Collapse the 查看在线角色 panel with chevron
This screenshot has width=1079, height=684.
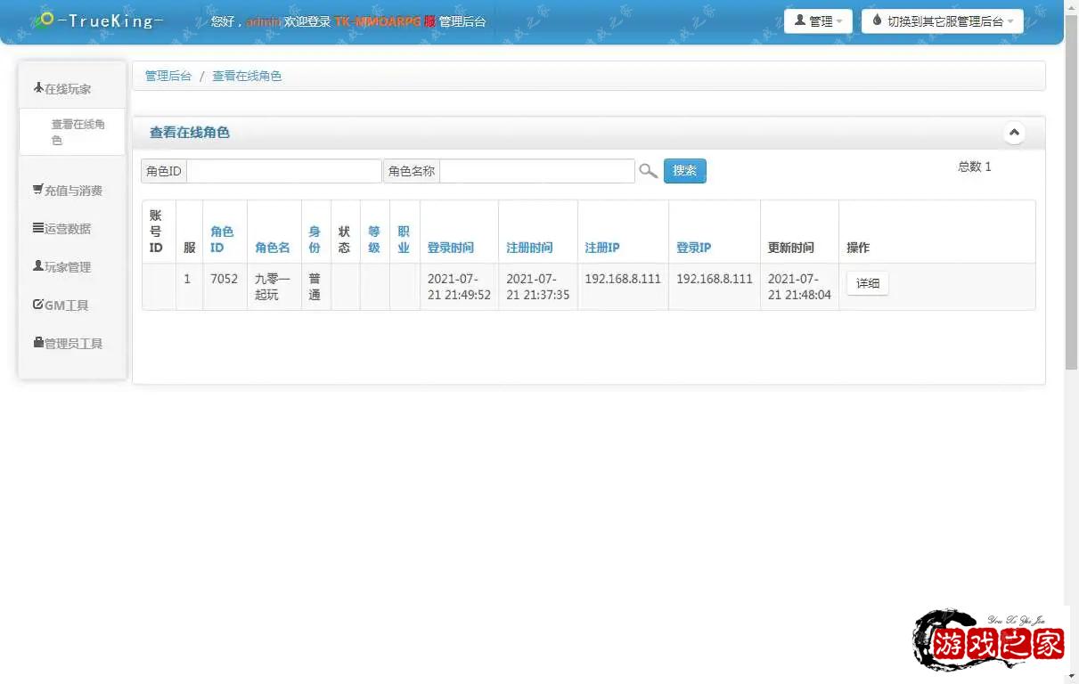click(1013, 133)
